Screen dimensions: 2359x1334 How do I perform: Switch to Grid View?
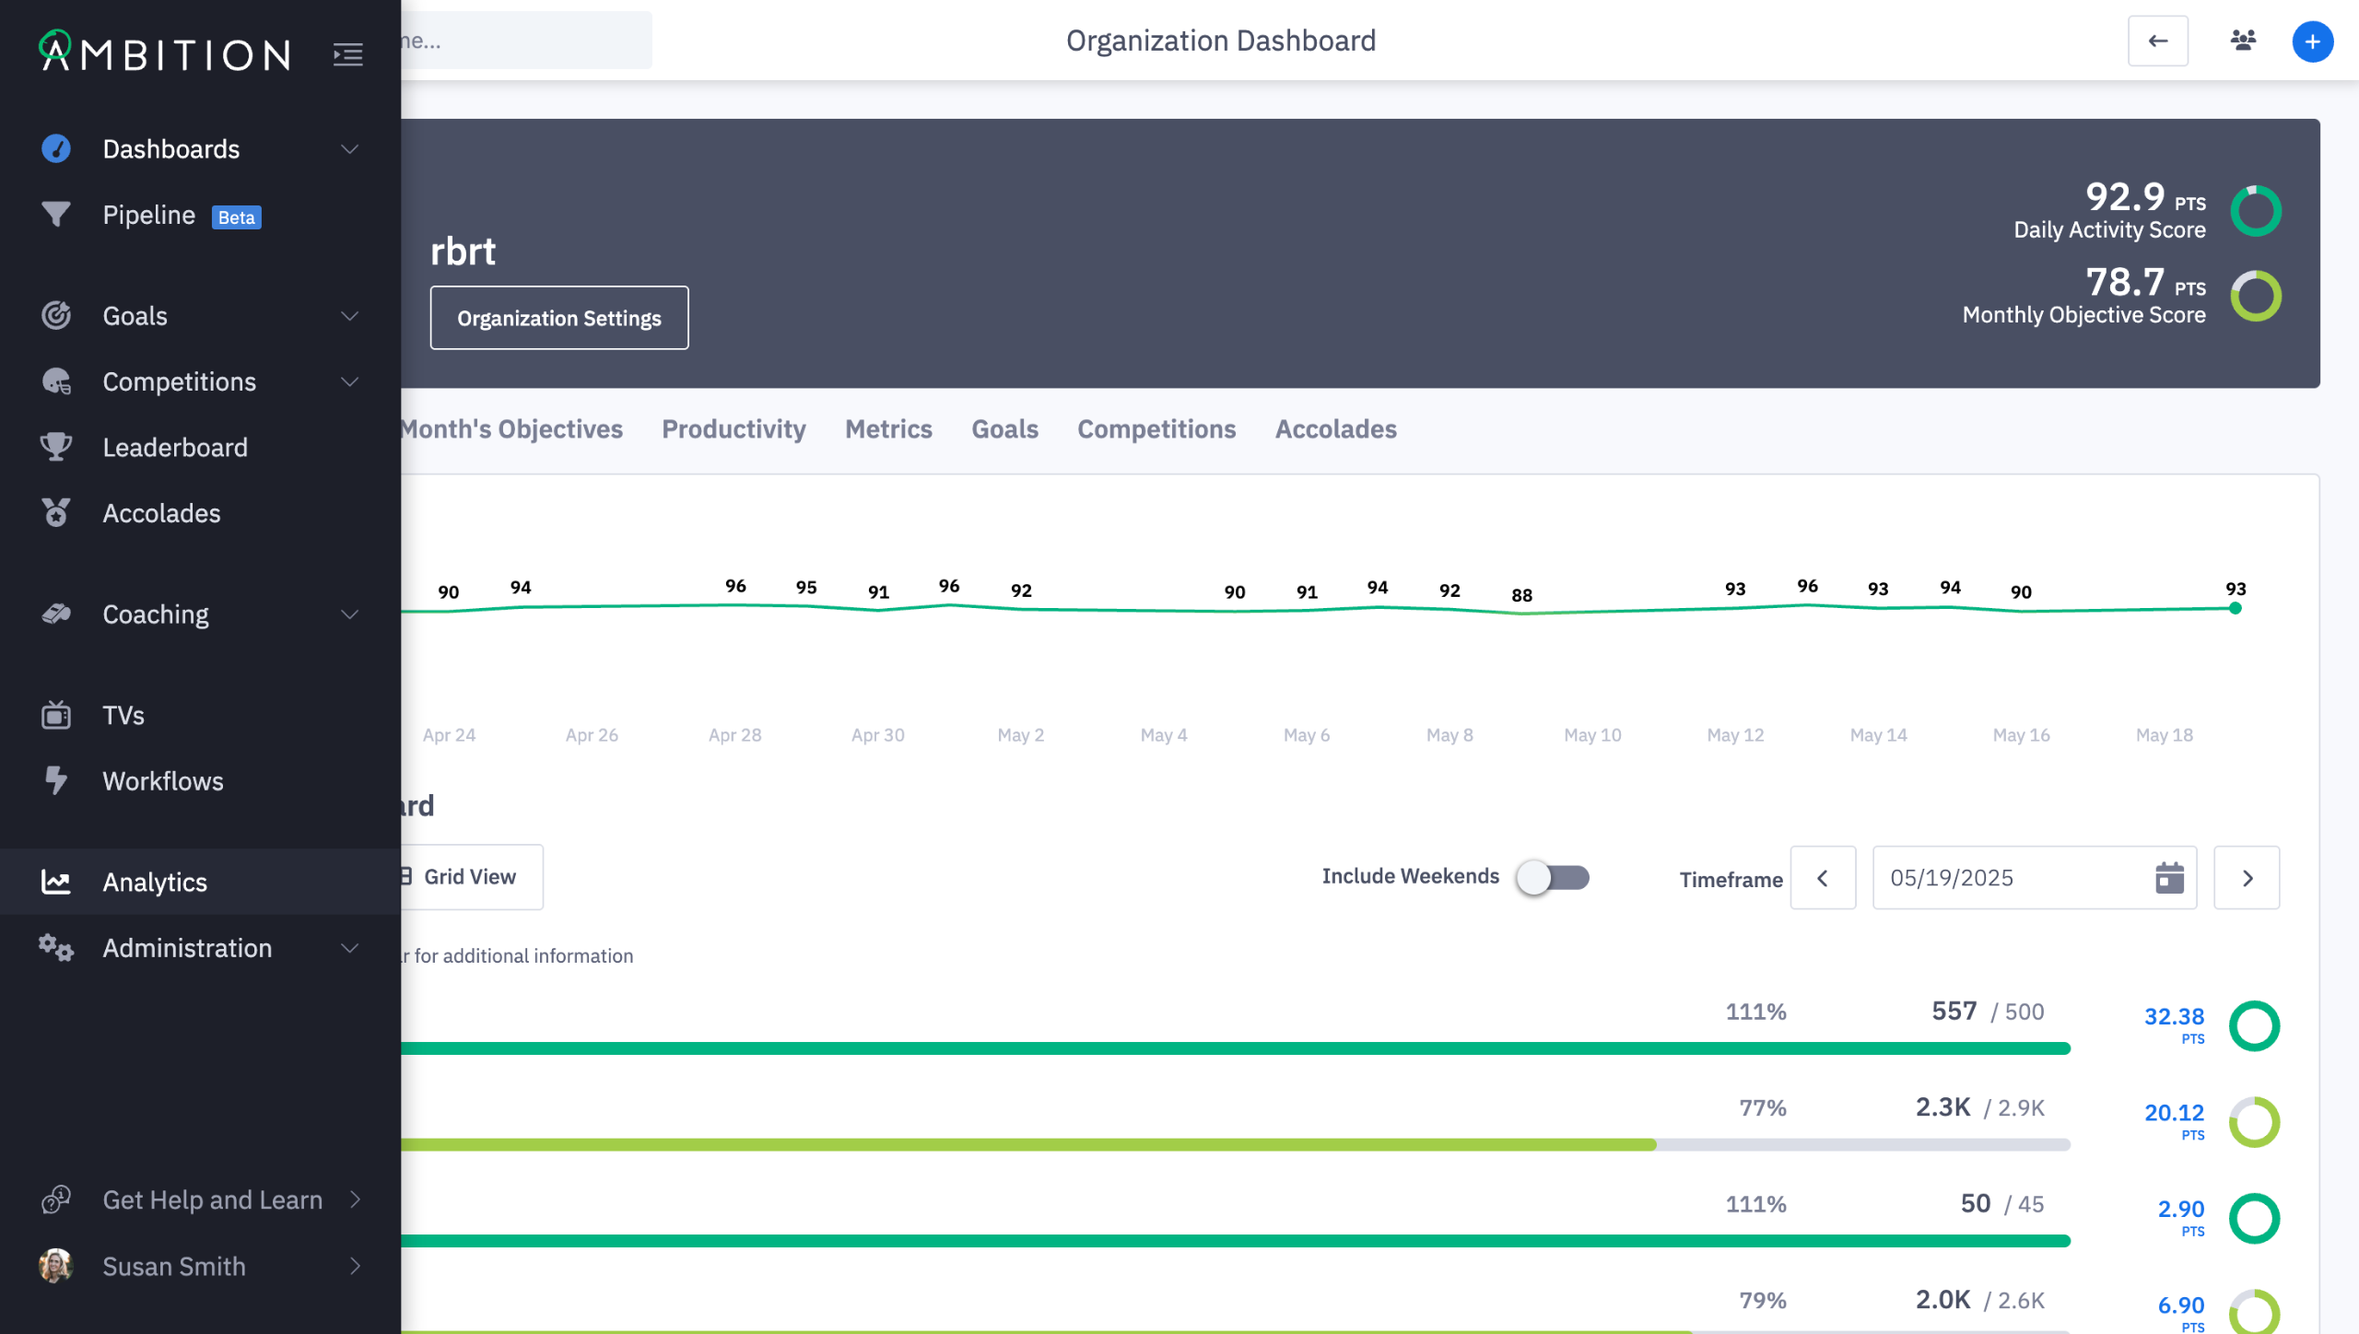(x=468, y=877)
